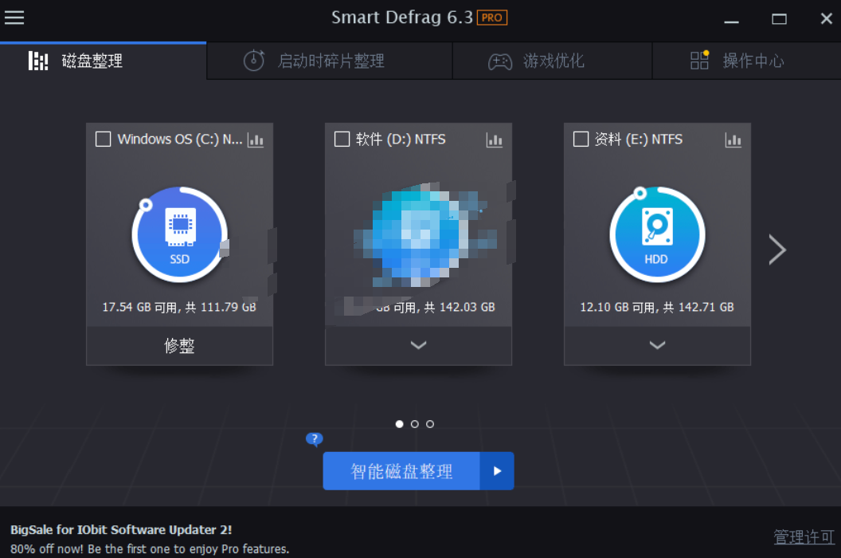841x558 pixels.
Task: Select the Windows OS (C:) drive checkbox
Action: click(x=103, y=139)
